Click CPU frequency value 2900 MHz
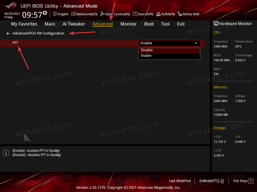Viewport: 257px width, 192px height. point(220,46)
